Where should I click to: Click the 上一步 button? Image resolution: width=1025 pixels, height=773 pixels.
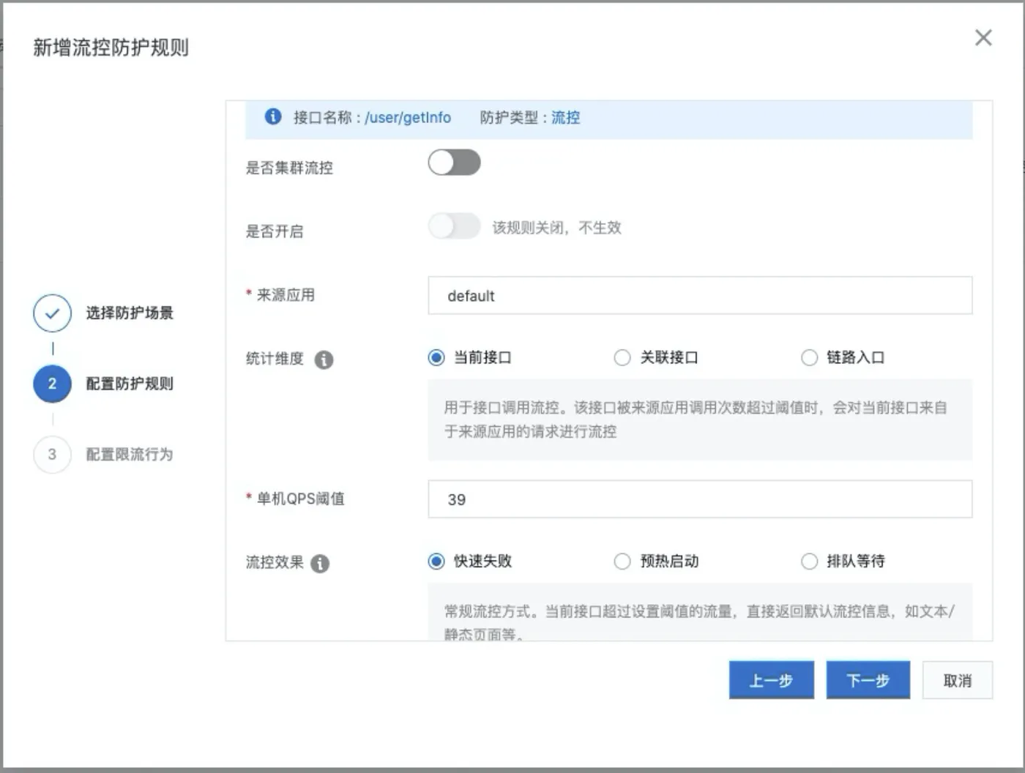coord(771,680)
